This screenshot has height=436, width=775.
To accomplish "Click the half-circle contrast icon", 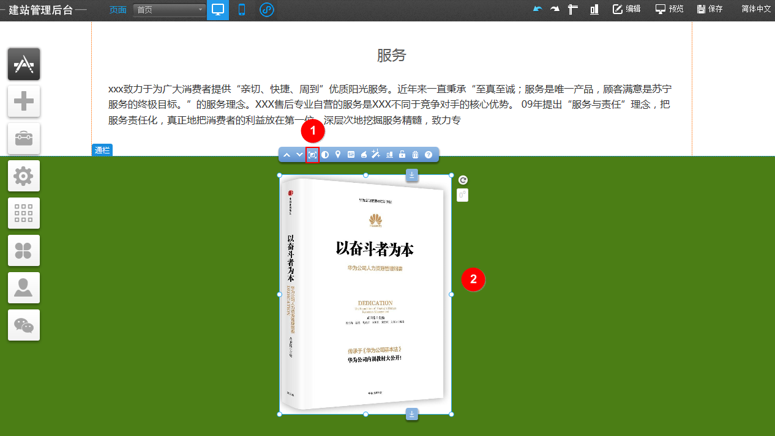I will pos(325,155).
